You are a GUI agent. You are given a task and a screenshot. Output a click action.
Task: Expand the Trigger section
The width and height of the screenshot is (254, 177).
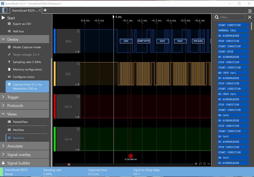coord(25,97)
